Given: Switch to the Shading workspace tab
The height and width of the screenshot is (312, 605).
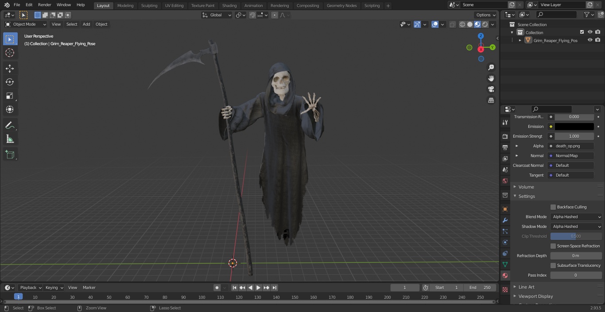Looking at the screenshot, I should [229, 6].
